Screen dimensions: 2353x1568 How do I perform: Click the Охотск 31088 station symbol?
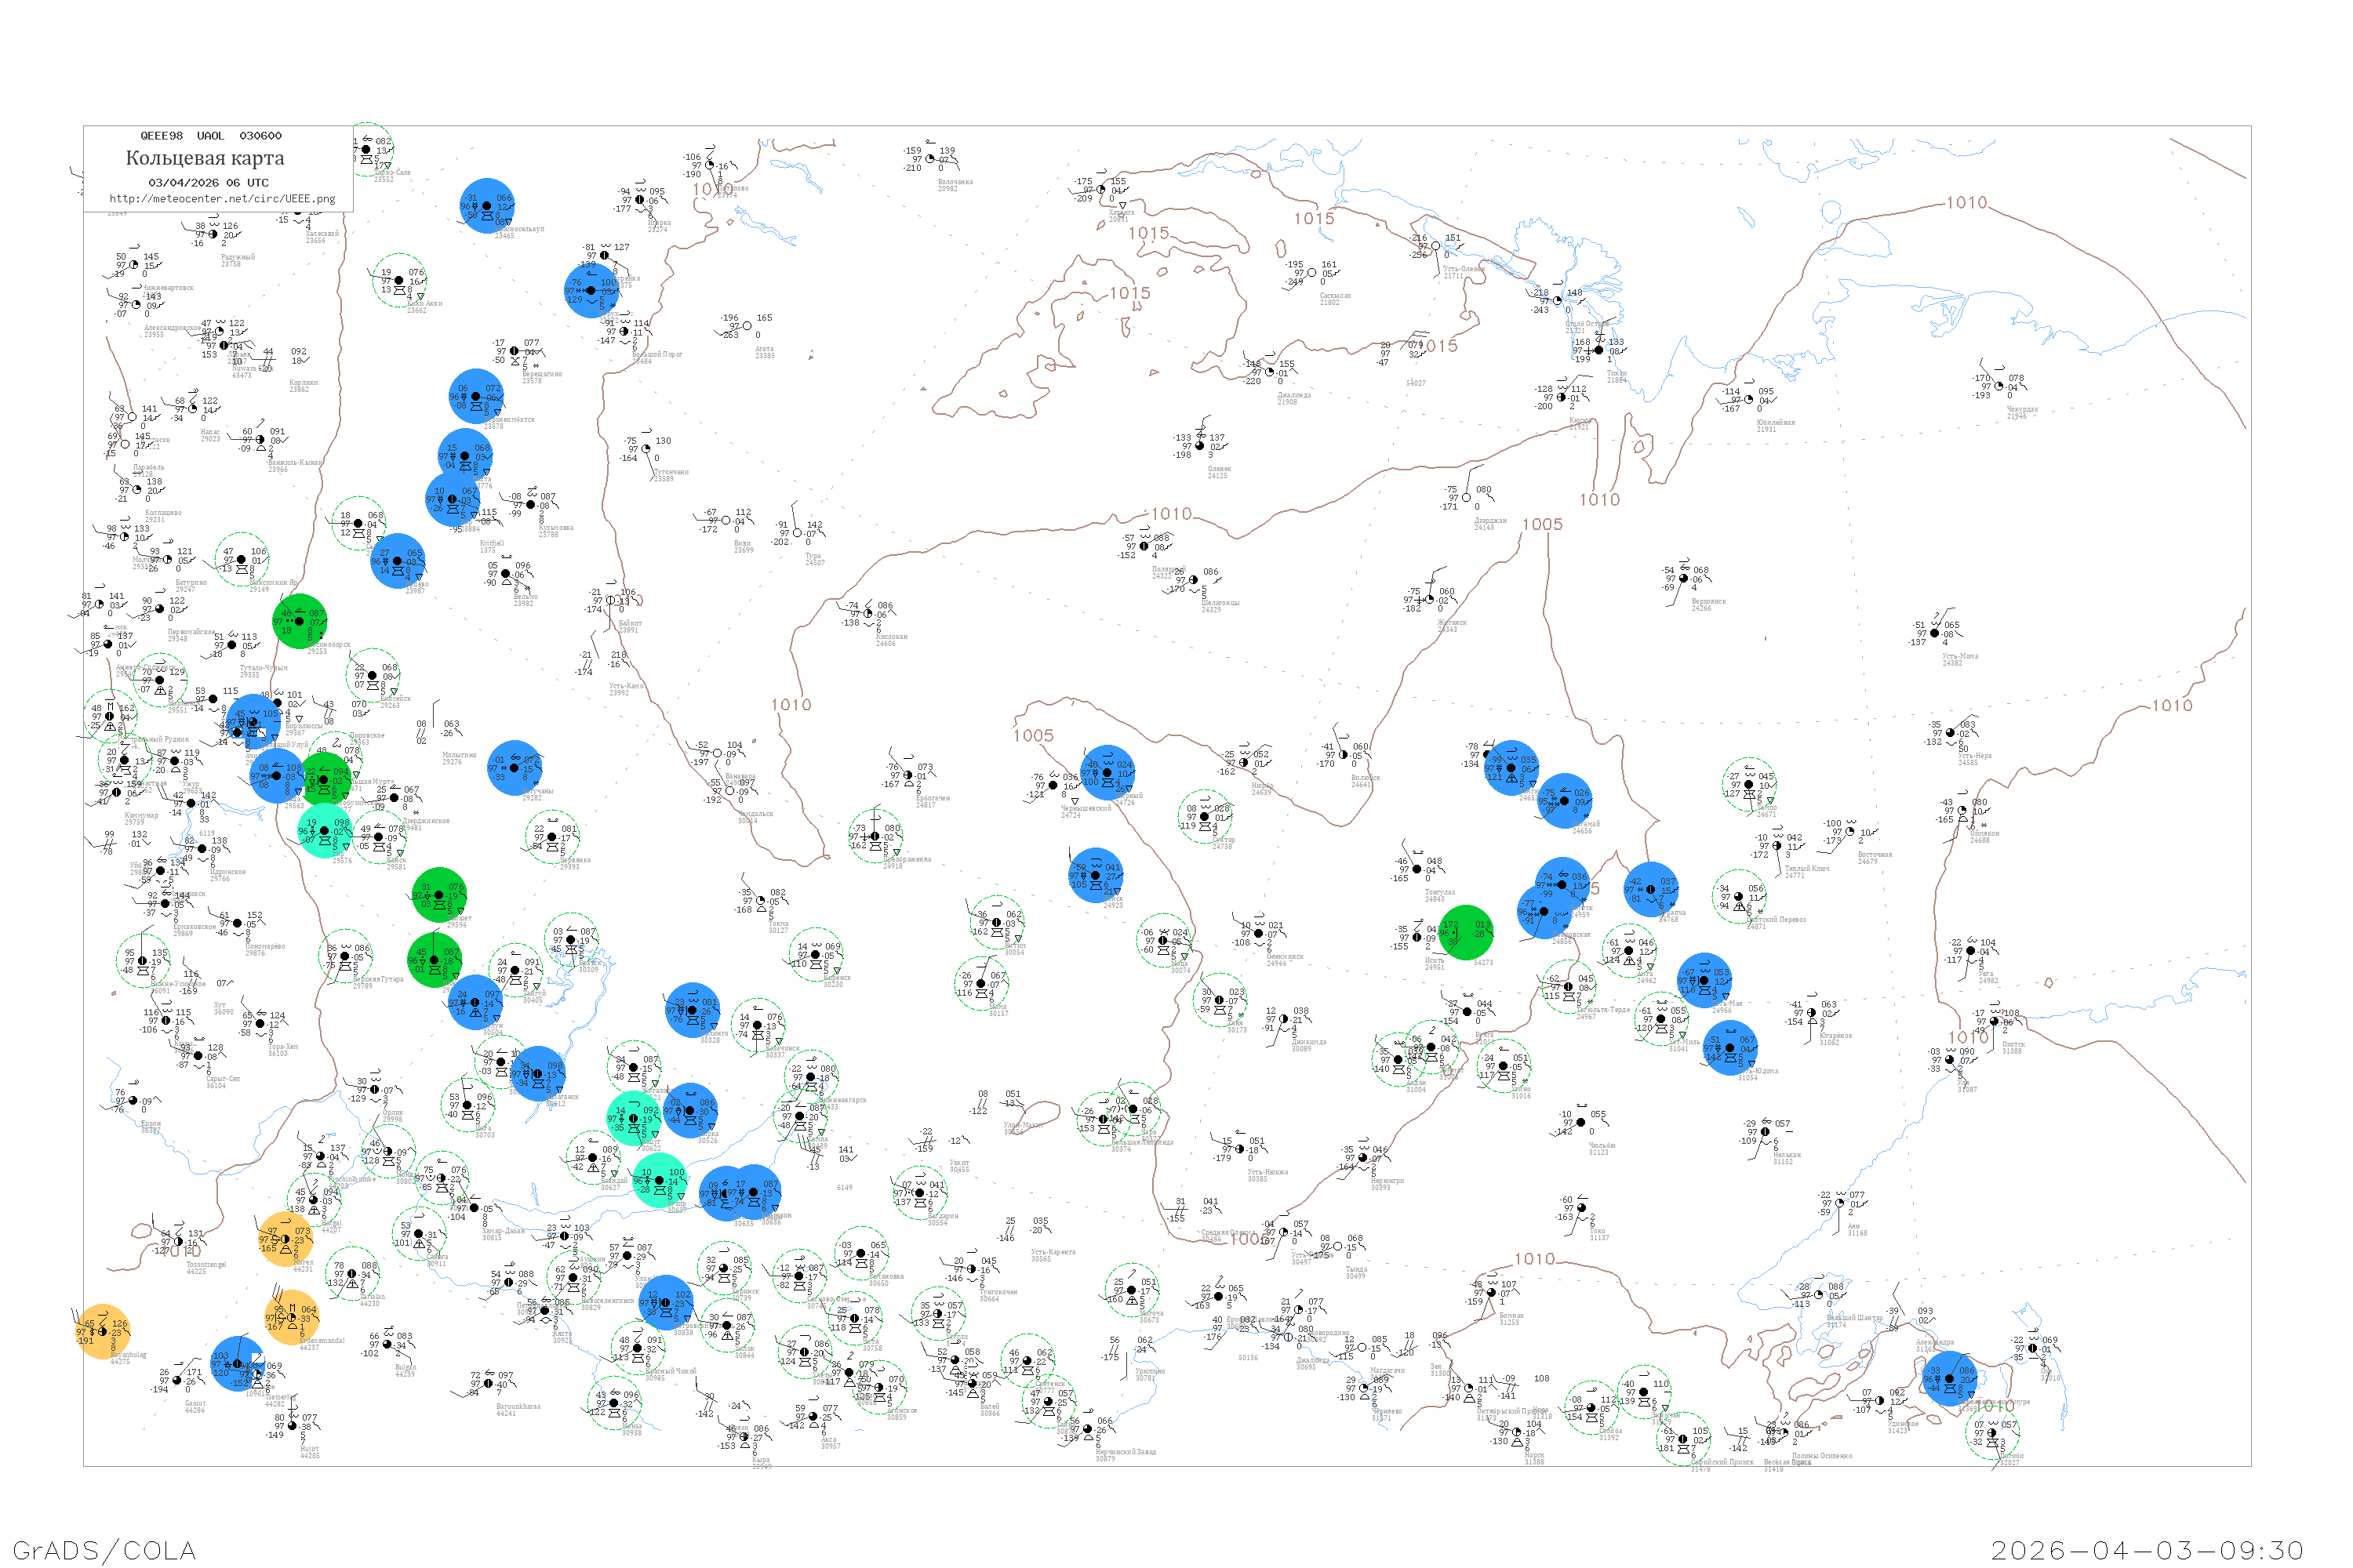pyautogui.click(x=1996, y=1022)
